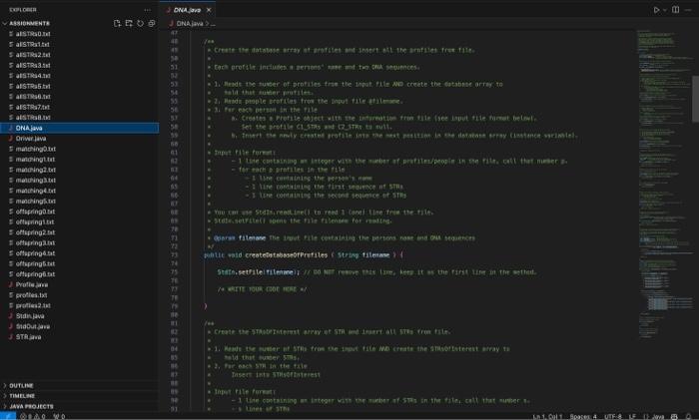The width and height of the screenshot is (699, 420).
Task: Close the DNA.java tab
Action: (x=209, y=10)
